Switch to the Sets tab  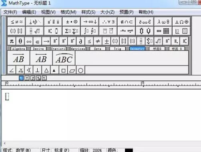coord(98,48)
